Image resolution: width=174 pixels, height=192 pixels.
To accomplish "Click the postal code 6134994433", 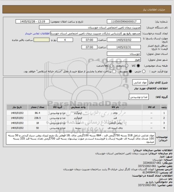I will 150,172.
